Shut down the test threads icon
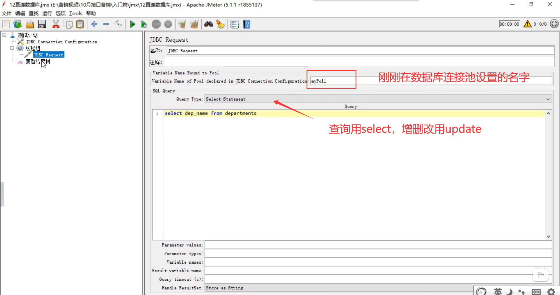The image size is (560, 295). 168,24
